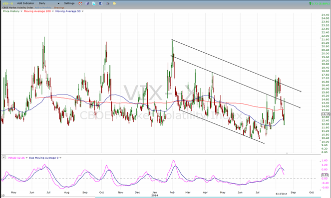The height and width of the screenshot is (198, 331).
Task: Click the Oct label at right of time axis
Action: (312, 193)
